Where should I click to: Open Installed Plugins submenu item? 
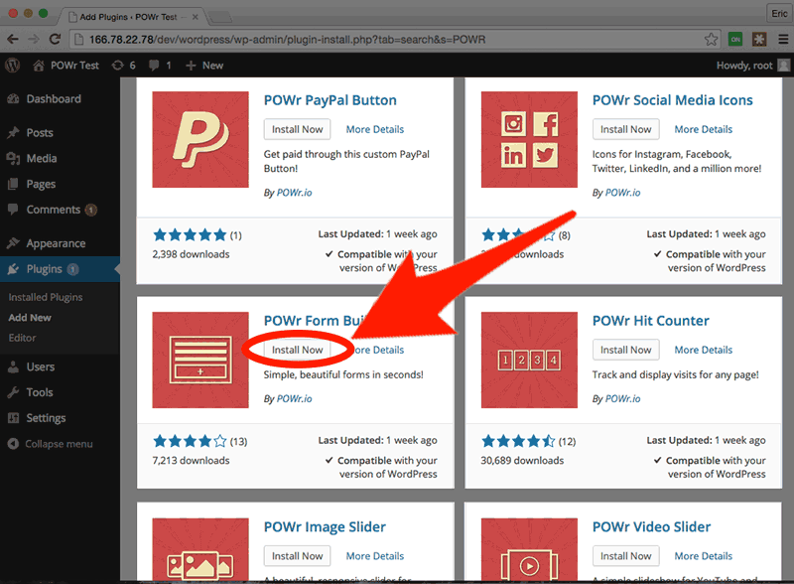pos(46,297)
